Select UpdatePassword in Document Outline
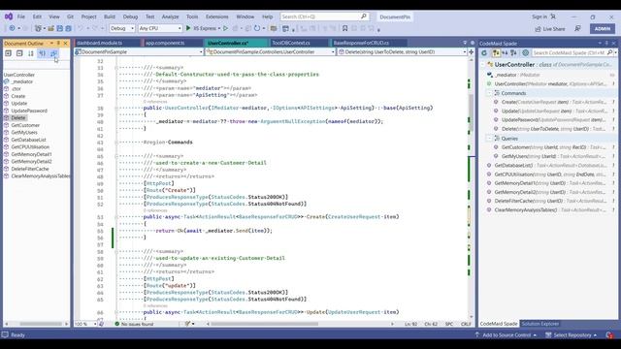This screenshot has width=621, height=349. click(29, 111)
